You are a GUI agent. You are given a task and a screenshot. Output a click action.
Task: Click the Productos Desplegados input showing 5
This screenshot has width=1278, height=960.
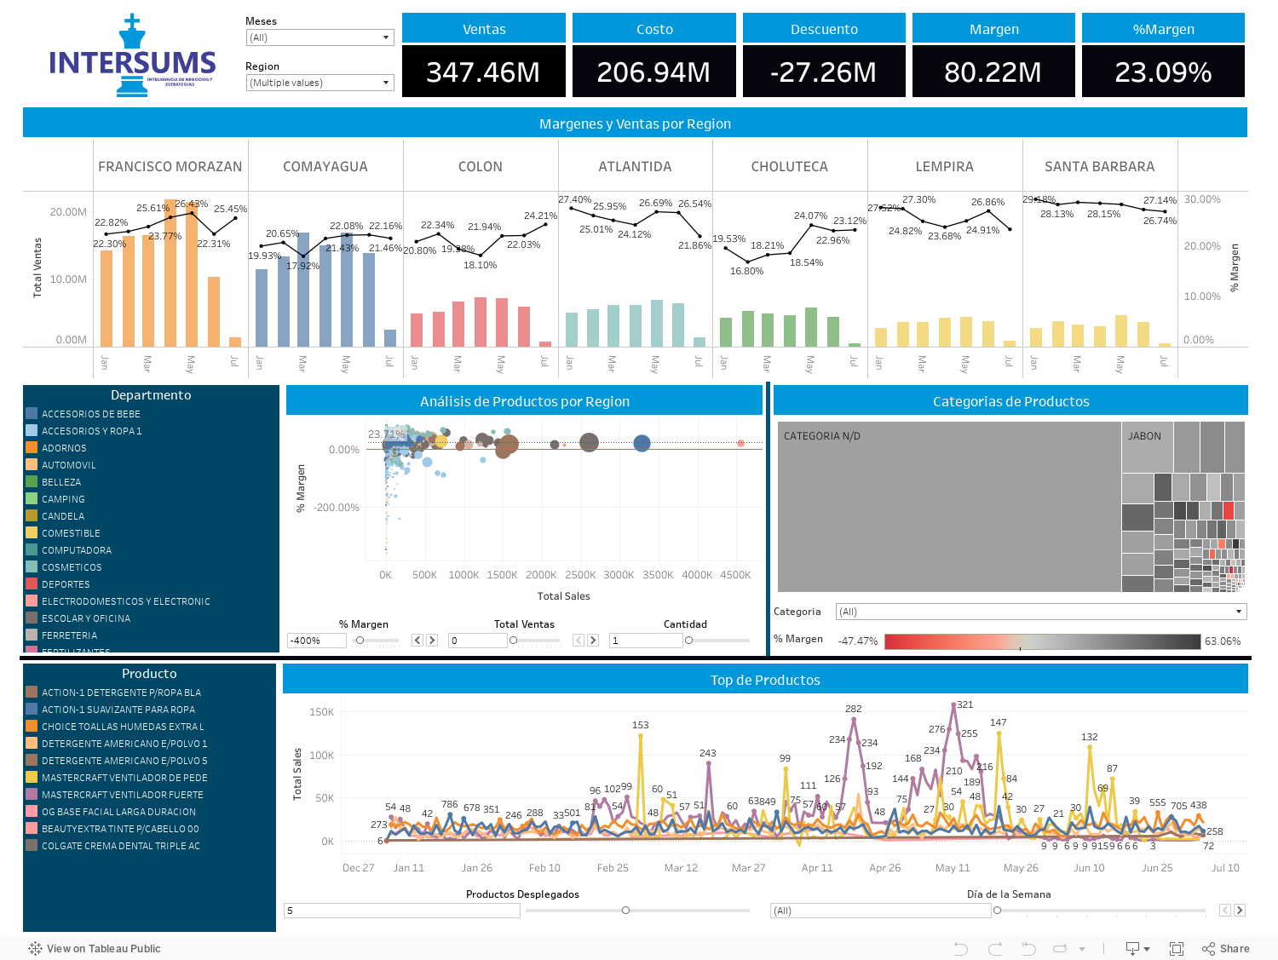click(402, 911)
